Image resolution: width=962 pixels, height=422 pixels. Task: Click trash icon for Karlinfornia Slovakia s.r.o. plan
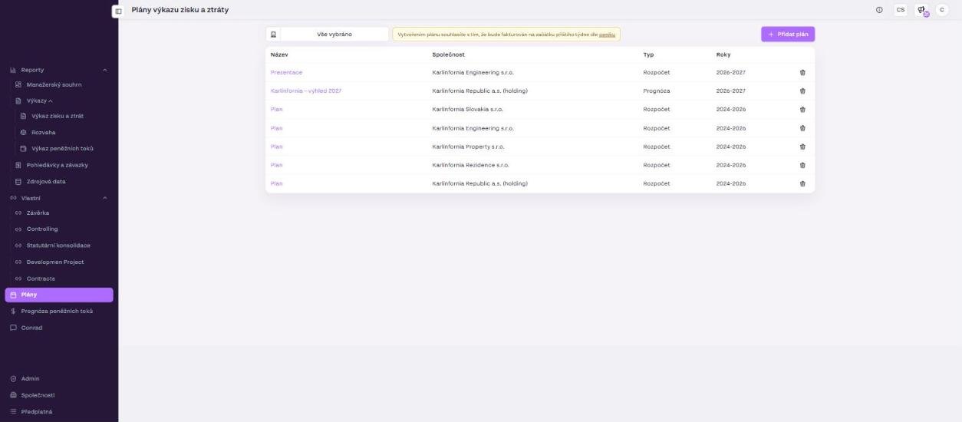[802, 110]
